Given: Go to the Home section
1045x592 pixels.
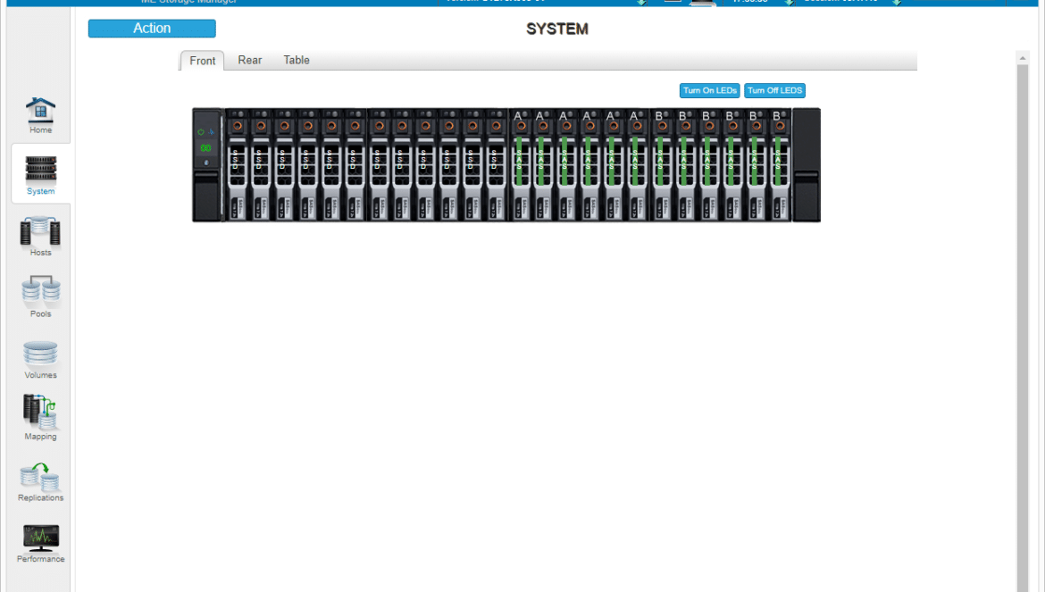Looking at the screenshot, I should [x=40, y=115].
